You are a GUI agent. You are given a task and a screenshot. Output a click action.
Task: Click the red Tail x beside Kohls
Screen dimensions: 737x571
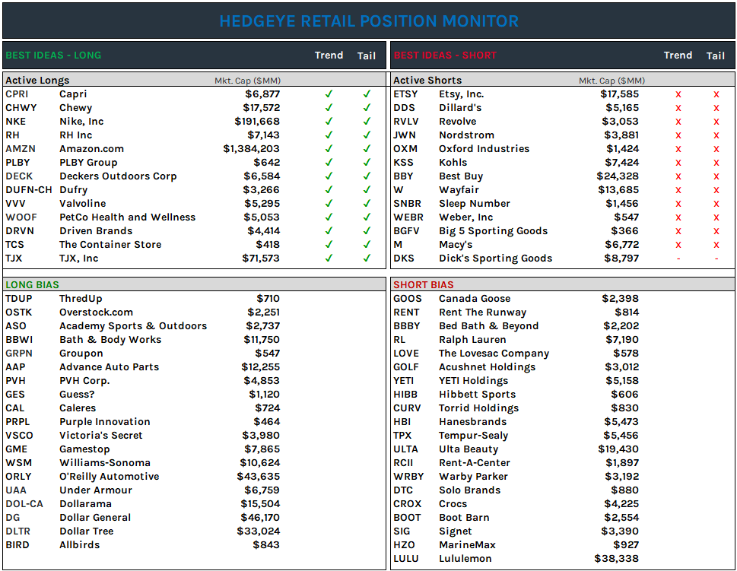click(x=715, y=162)
